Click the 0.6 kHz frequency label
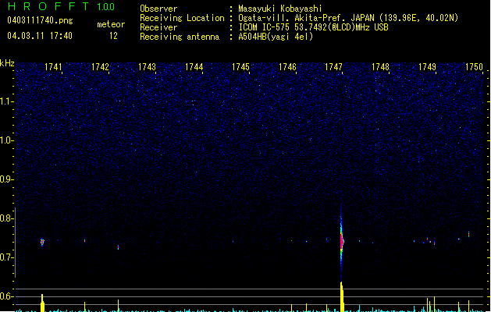This screenshot has width=491, height=312. pos(7,296)
